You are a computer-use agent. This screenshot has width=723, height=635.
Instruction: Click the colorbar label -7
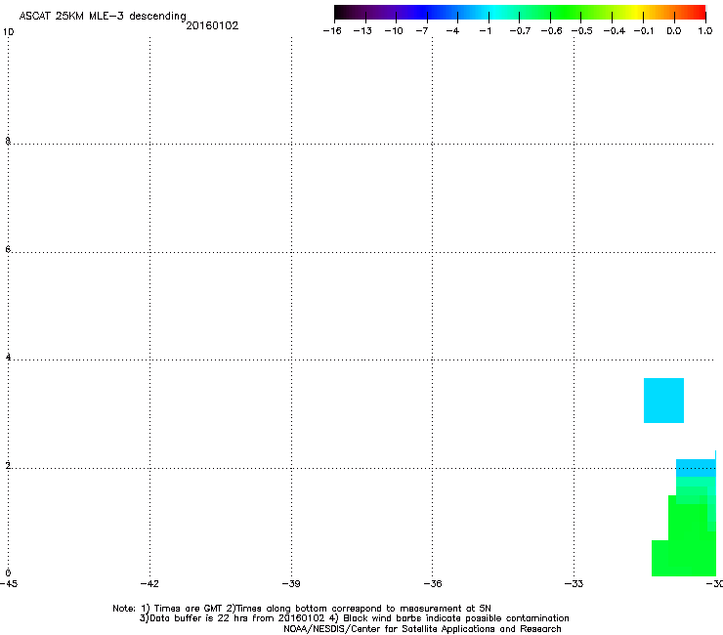coord(421,31)
